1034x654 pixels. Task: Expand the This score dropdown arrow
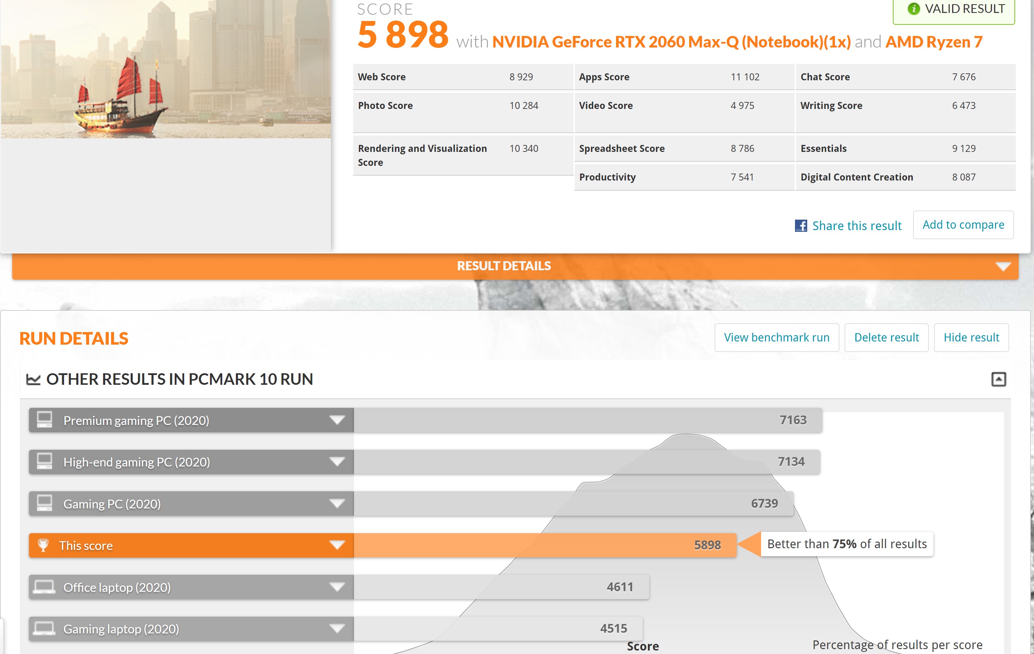(x=337, y=545)
